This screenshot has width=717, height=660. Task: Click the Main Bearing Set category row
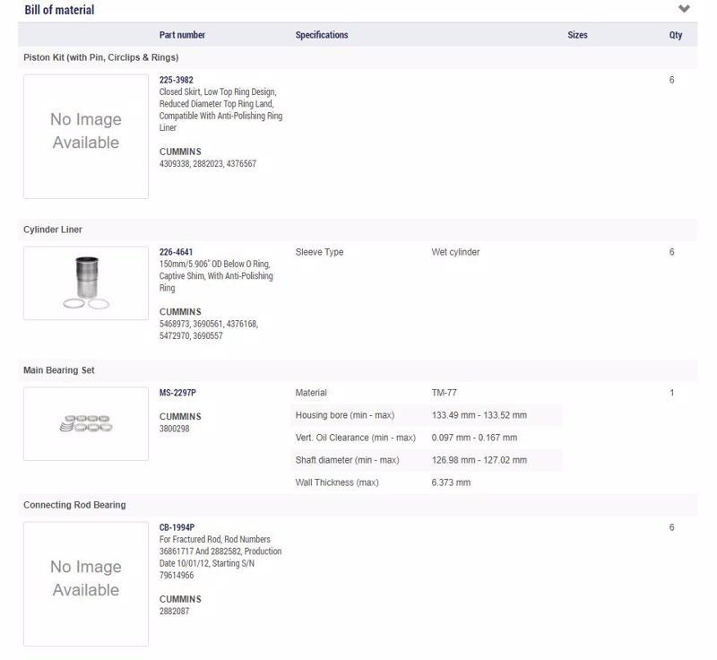coord(358,370)
